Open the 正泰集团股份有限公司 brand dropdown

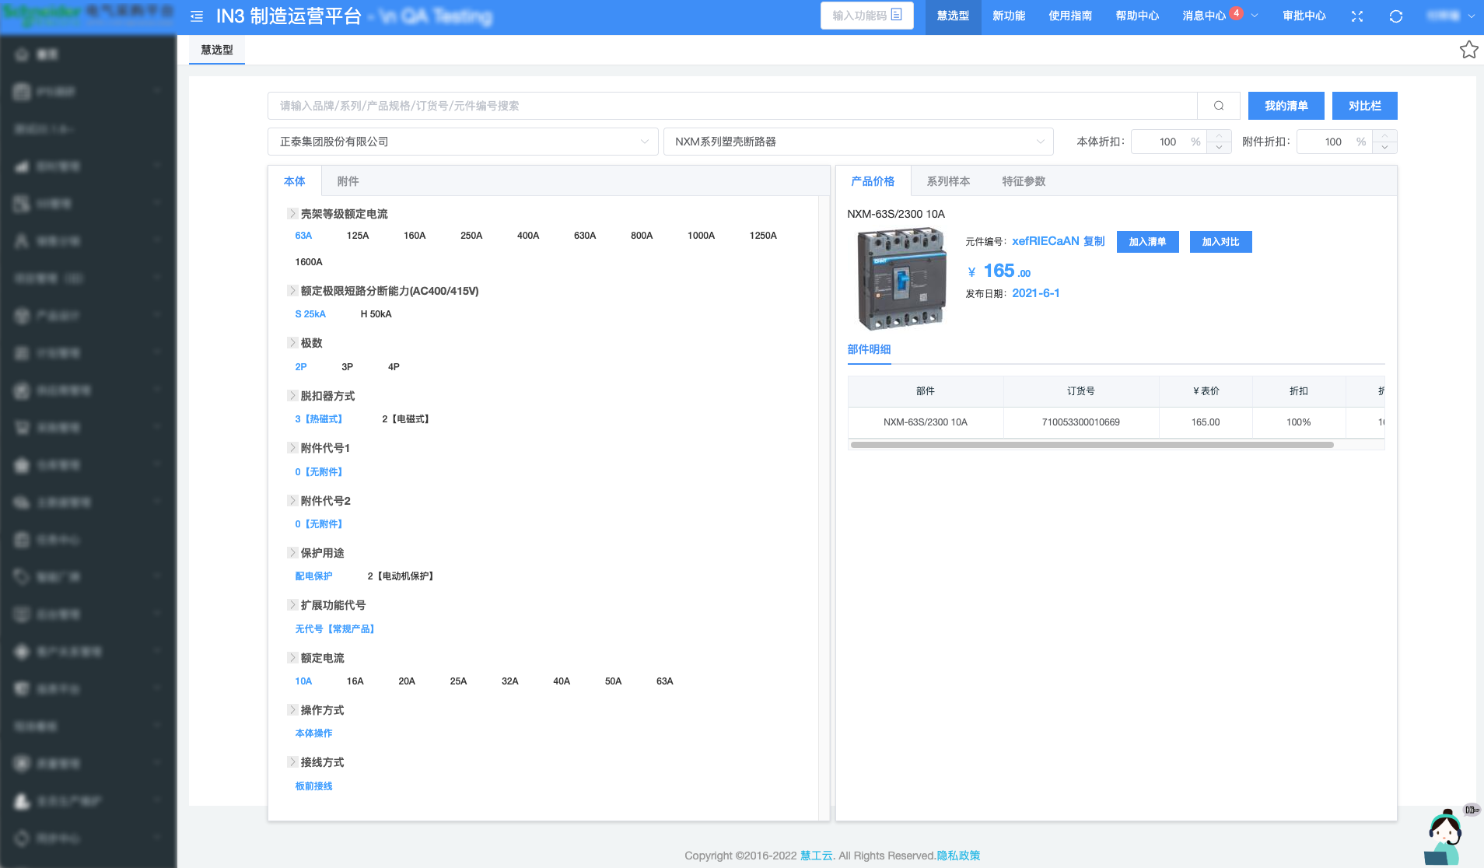coord(463,142)
